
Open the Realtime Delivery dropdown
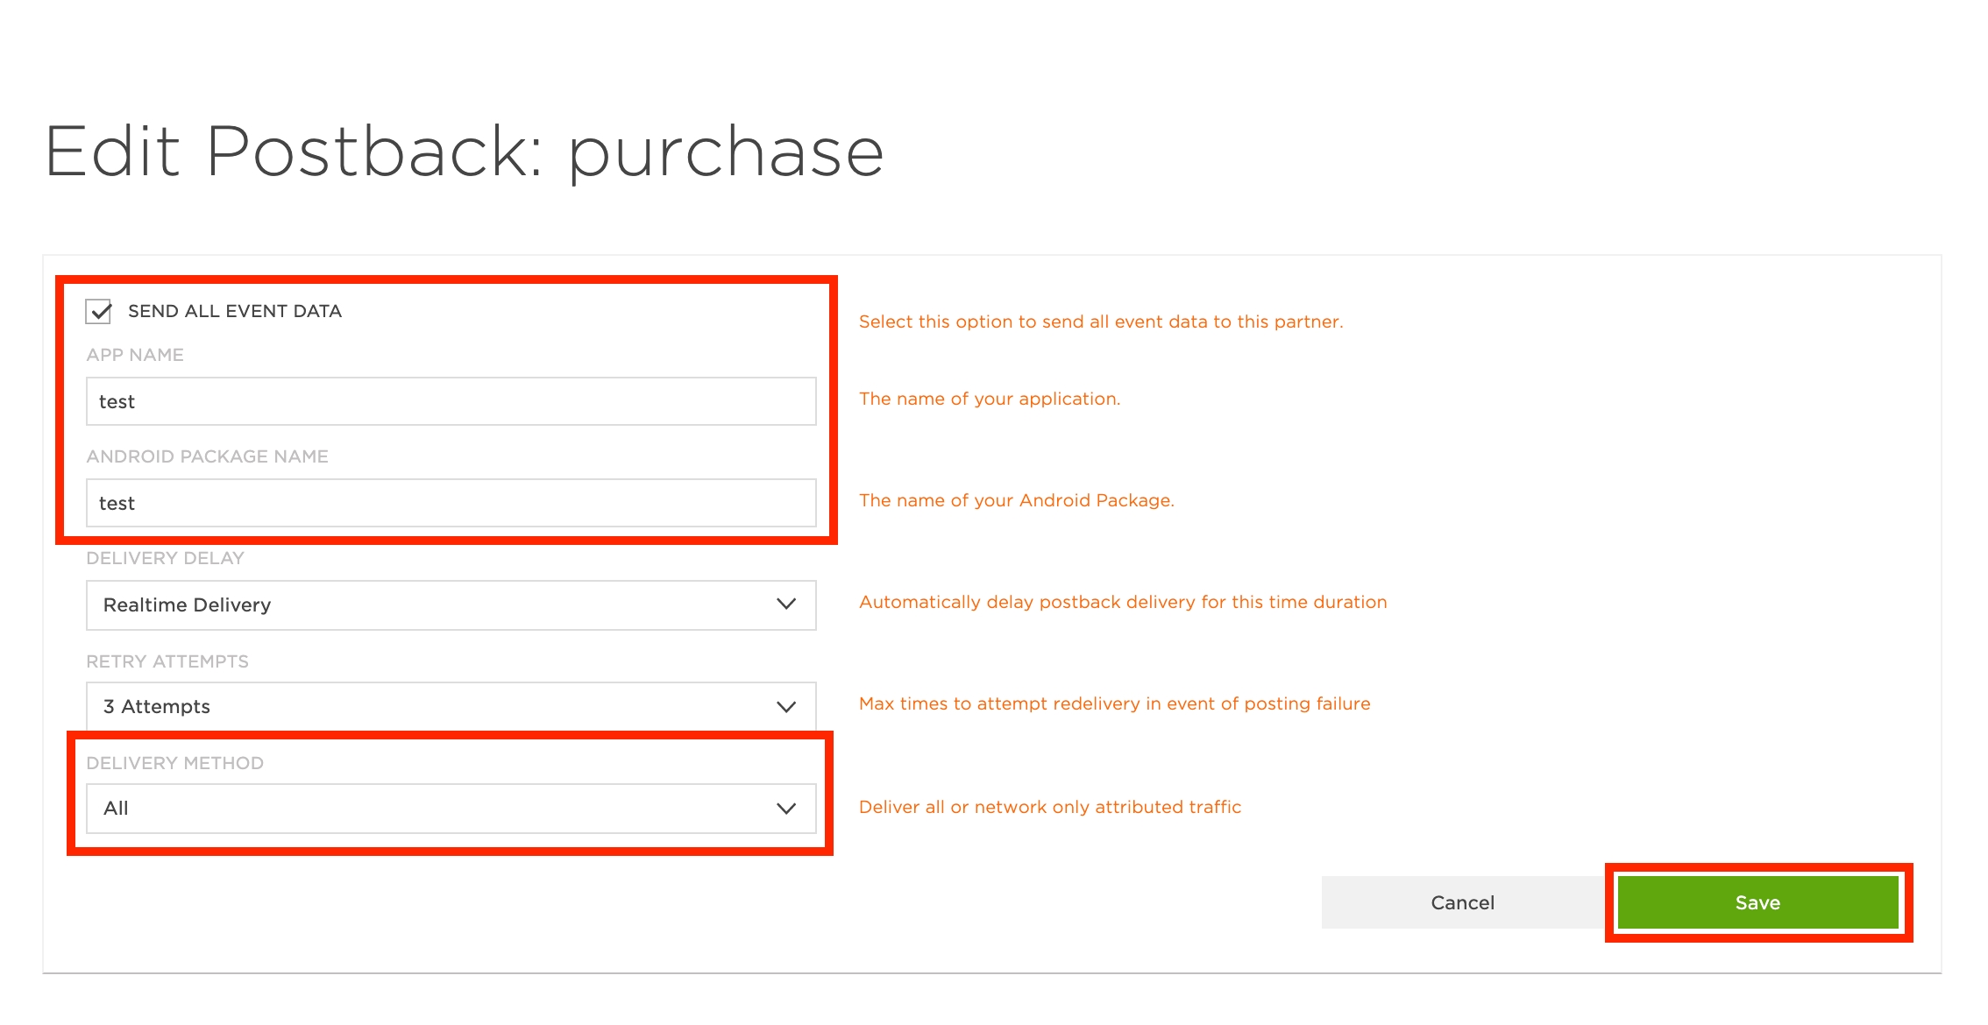pos(451,604)
